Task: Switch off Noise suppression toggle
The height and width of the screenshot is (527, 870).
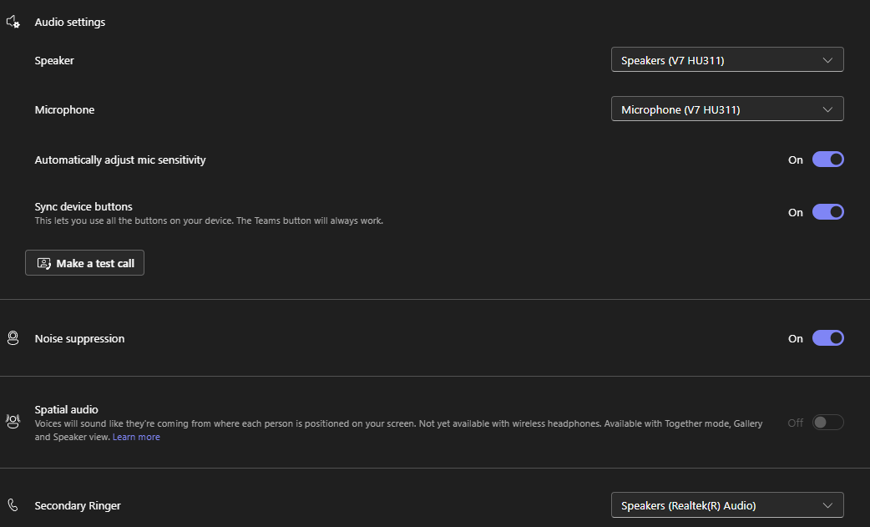Action: [x=827, y=338]
